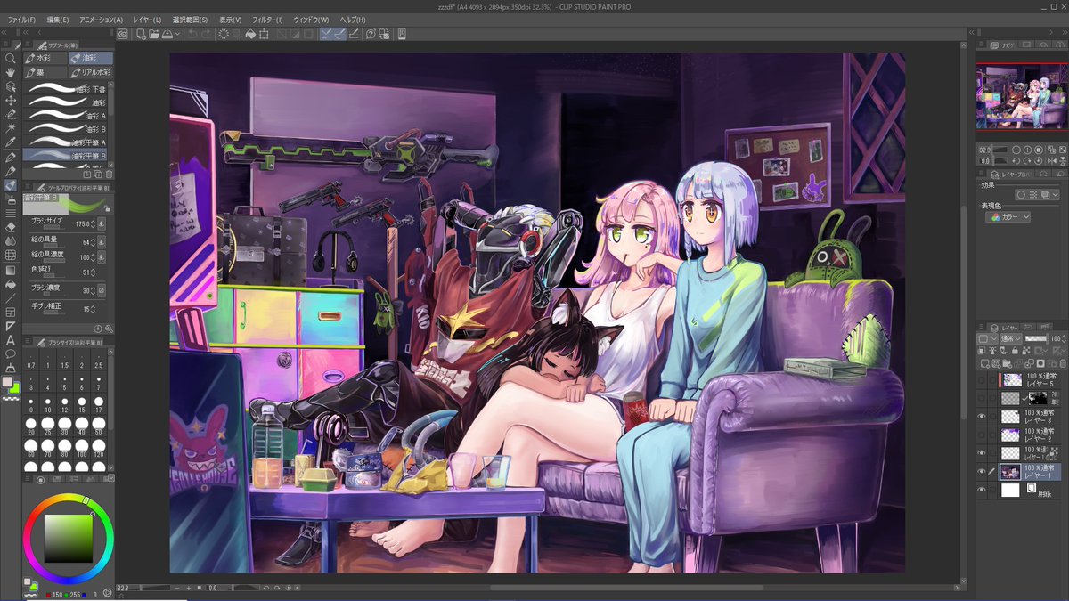Select the Eyedropper tool in left toolbar
The height and width of the screenshot is (601, 1069).
(11, 142)
